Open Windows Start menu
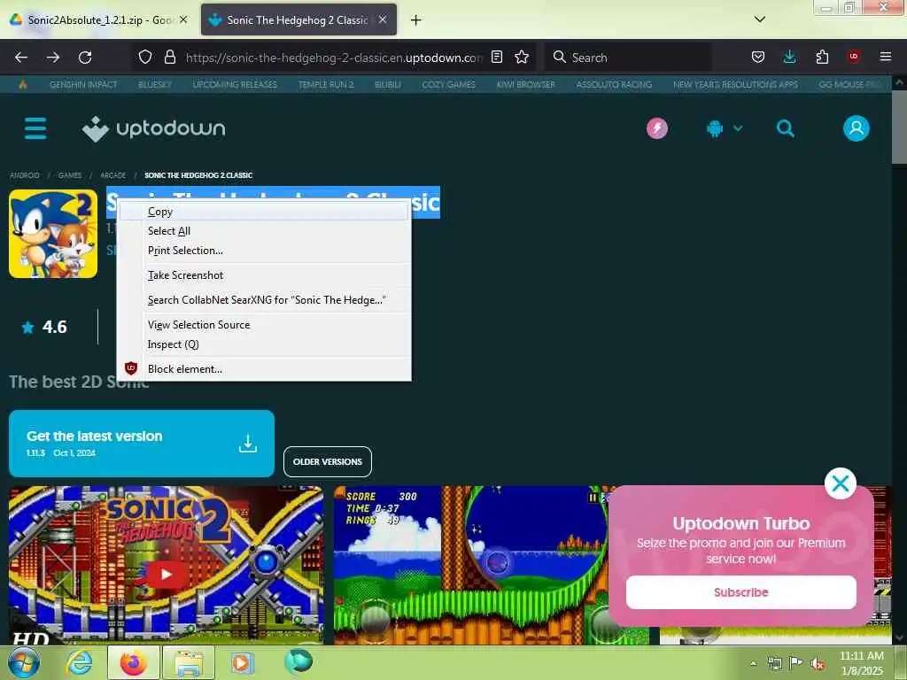 [x=24, y=662]
